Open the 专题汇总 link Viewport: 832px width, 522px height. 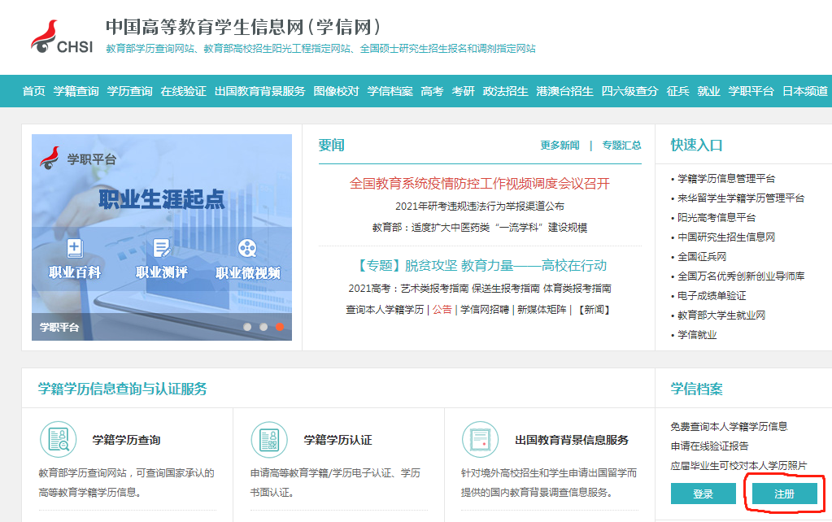pos(621,145)
